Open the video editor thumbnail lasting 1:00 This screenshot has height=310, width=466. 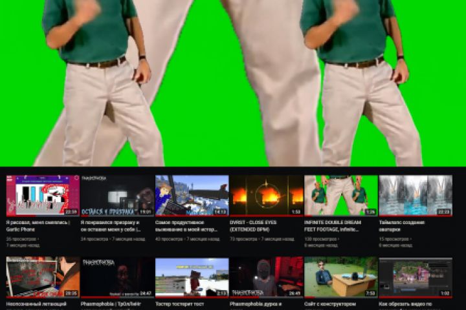point(416,277)
